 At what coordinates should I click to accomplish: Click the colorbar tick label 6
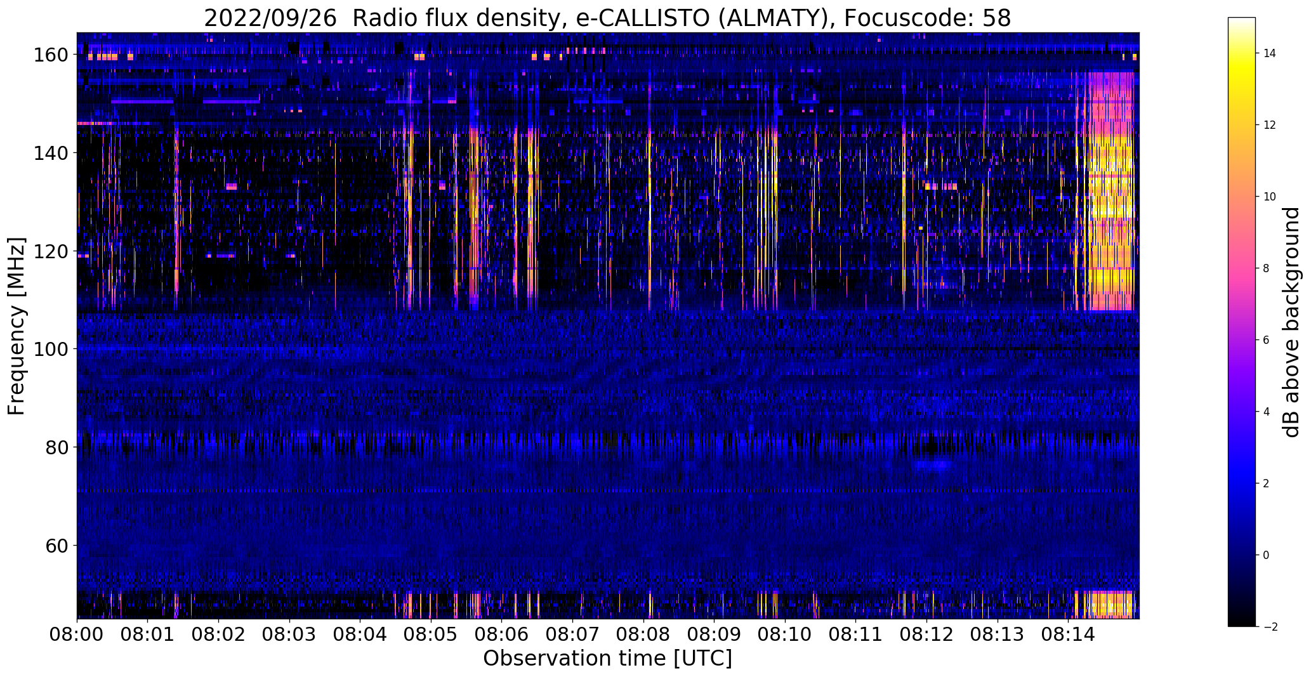(1267, 340)
